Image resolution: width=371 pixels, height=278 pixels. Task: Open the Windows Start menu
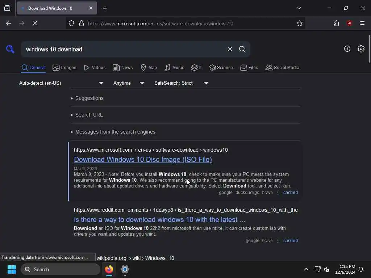point(12,269)
